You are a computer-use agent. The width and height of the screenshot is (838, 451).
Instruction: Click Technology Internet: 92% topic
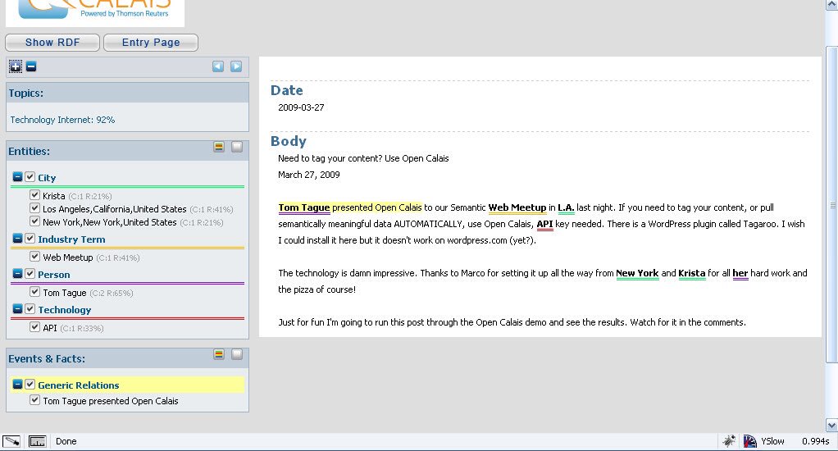(x=62, y=120)
